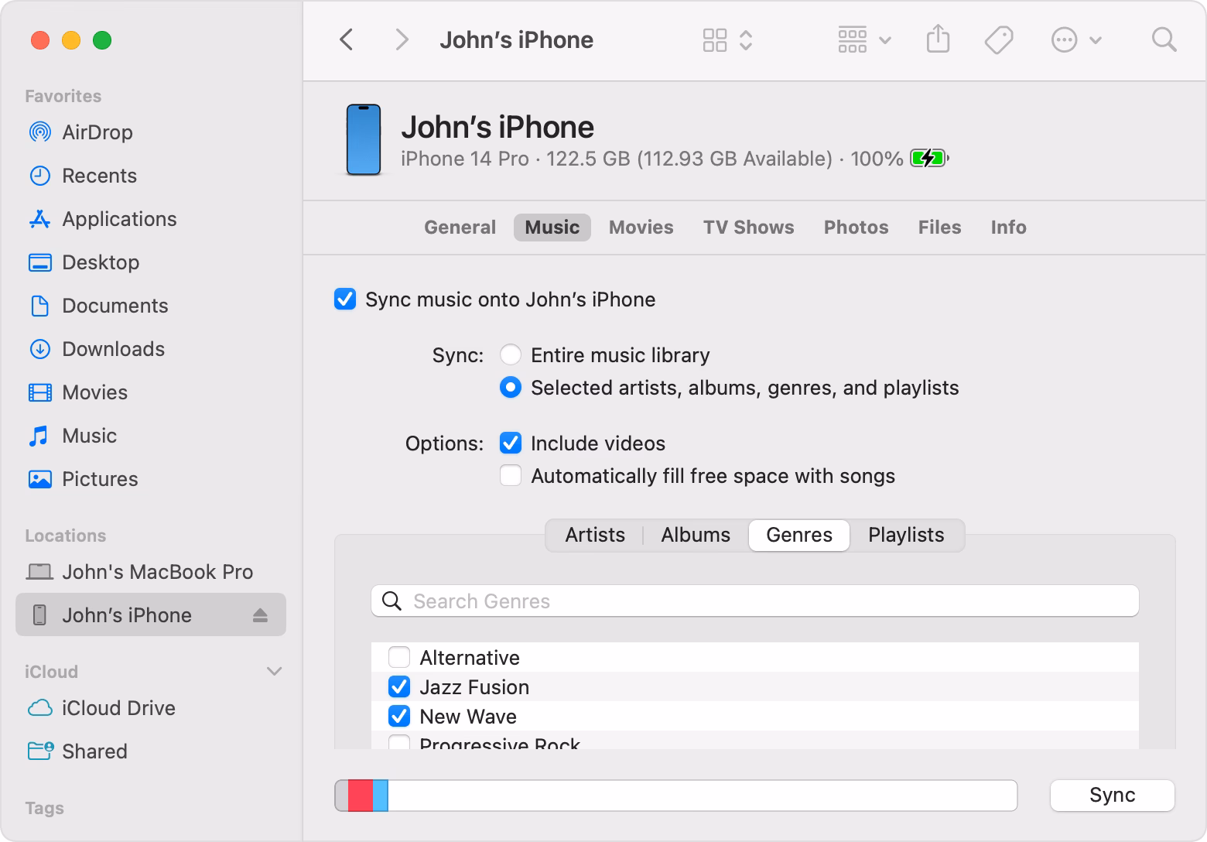The image size is (1207, 842).
Task: Open the Downloads folder in the sidebar
Action: click(x=113, y=349)
